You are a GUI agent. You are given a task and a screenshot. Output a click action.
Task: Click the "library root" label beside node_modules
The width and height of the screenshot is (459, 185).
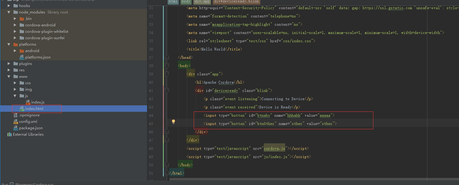tap(58, 12)
